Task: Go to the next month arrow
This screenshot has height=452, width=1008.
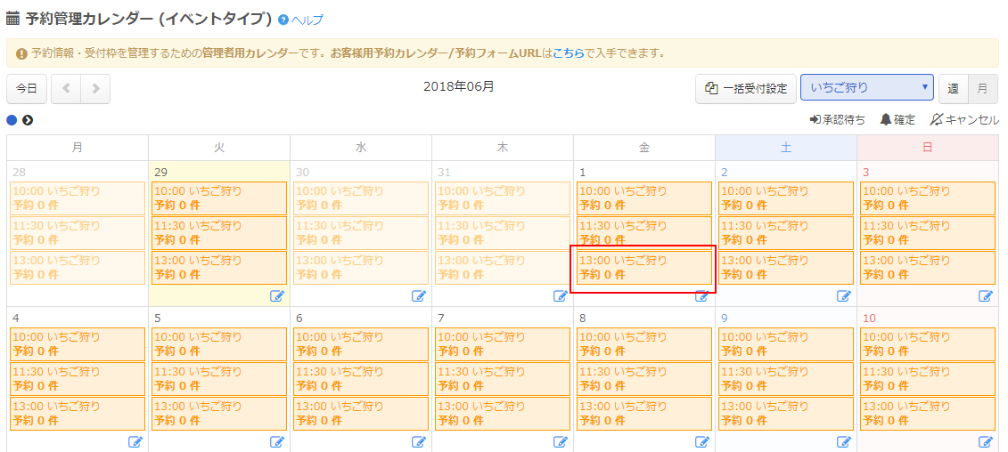Action: pyautogui.click(x=95, y=89)
